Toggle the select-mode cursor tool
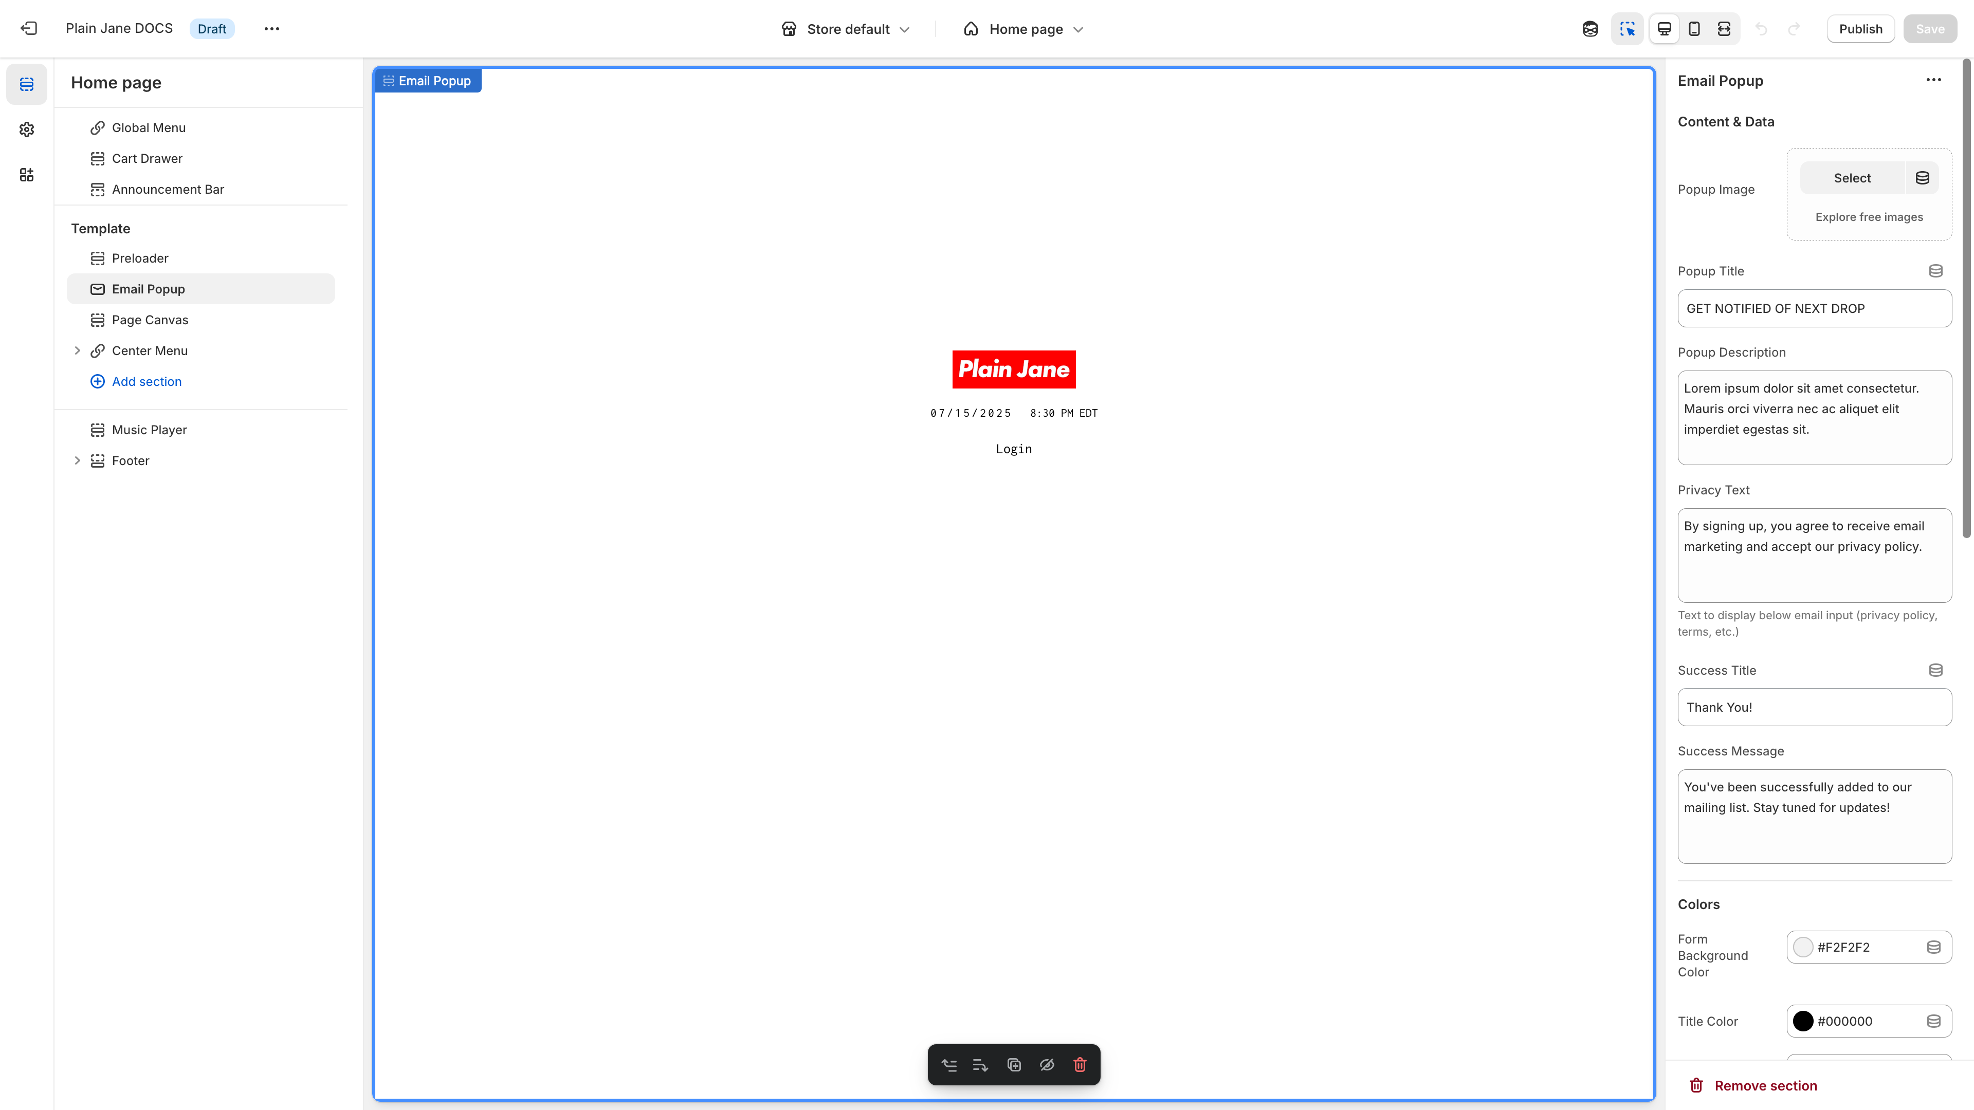 [1628, 28]
